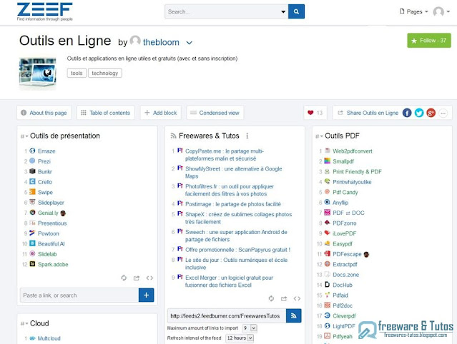This screenshot has height=344, width=457.
Task: Open the search box dropdown arrow
Action: click(283, 11)
